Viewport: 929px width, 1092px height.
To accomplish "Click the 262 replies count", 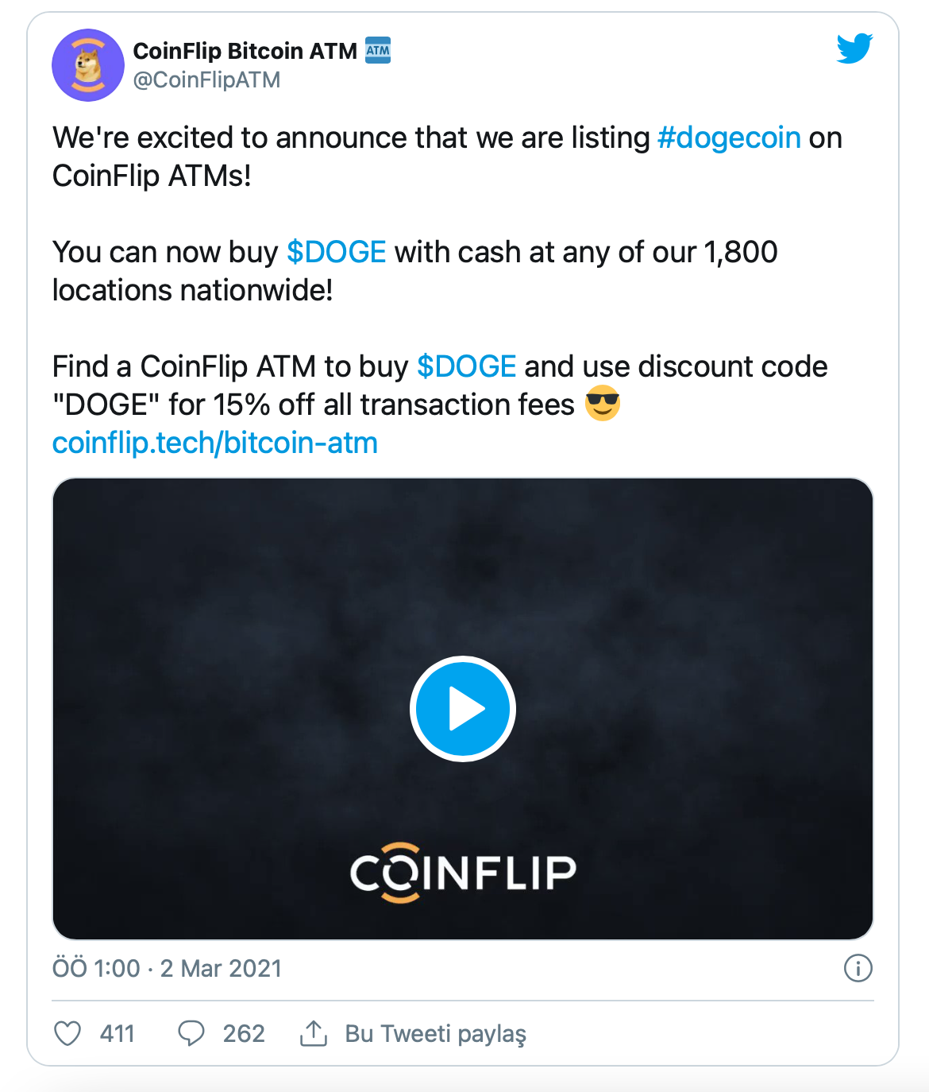I will click(244, 1033).
